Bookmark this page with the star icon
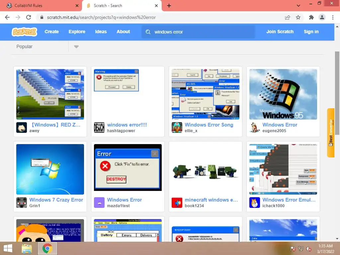 pyautogui.click(x=298, y=17)
